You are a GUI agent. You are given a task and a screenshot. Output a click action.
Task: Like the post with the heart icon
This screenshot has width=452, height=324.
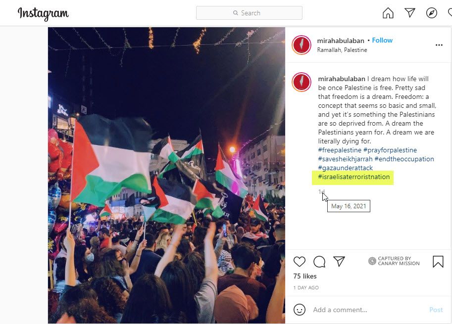[x=299, y=262]
